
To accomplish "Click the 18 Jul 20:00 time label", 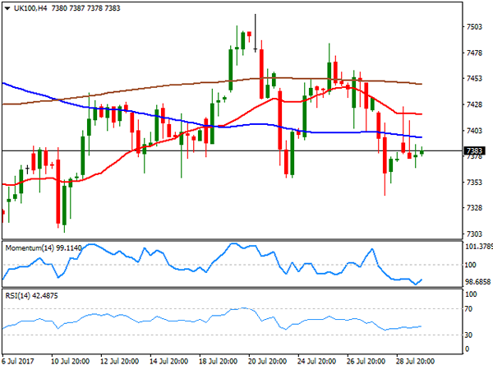I will (x=218, y=361).
